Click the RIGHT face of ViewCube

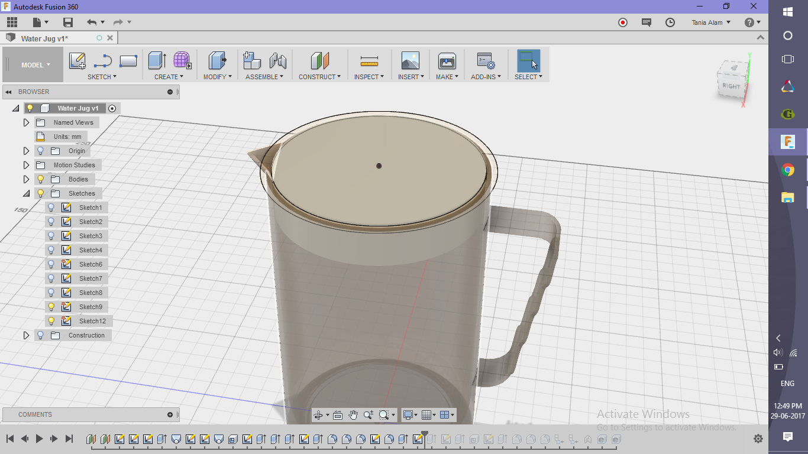tap(731, 86)
